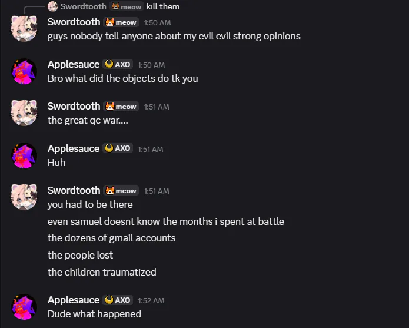
Task: Open the meow server tag in the reply preview
Action: click(x=127, y=6)
